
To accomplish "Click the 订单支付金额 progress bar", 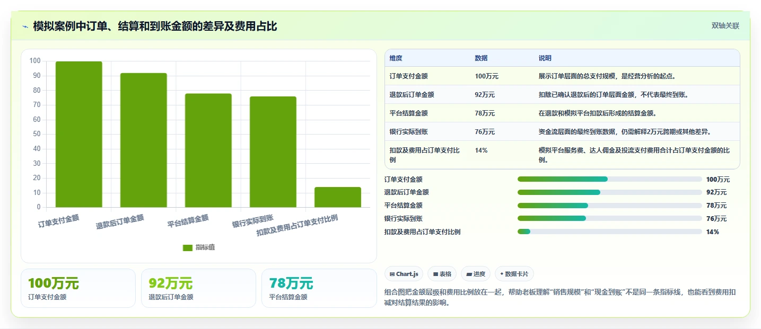I will 610,179.
